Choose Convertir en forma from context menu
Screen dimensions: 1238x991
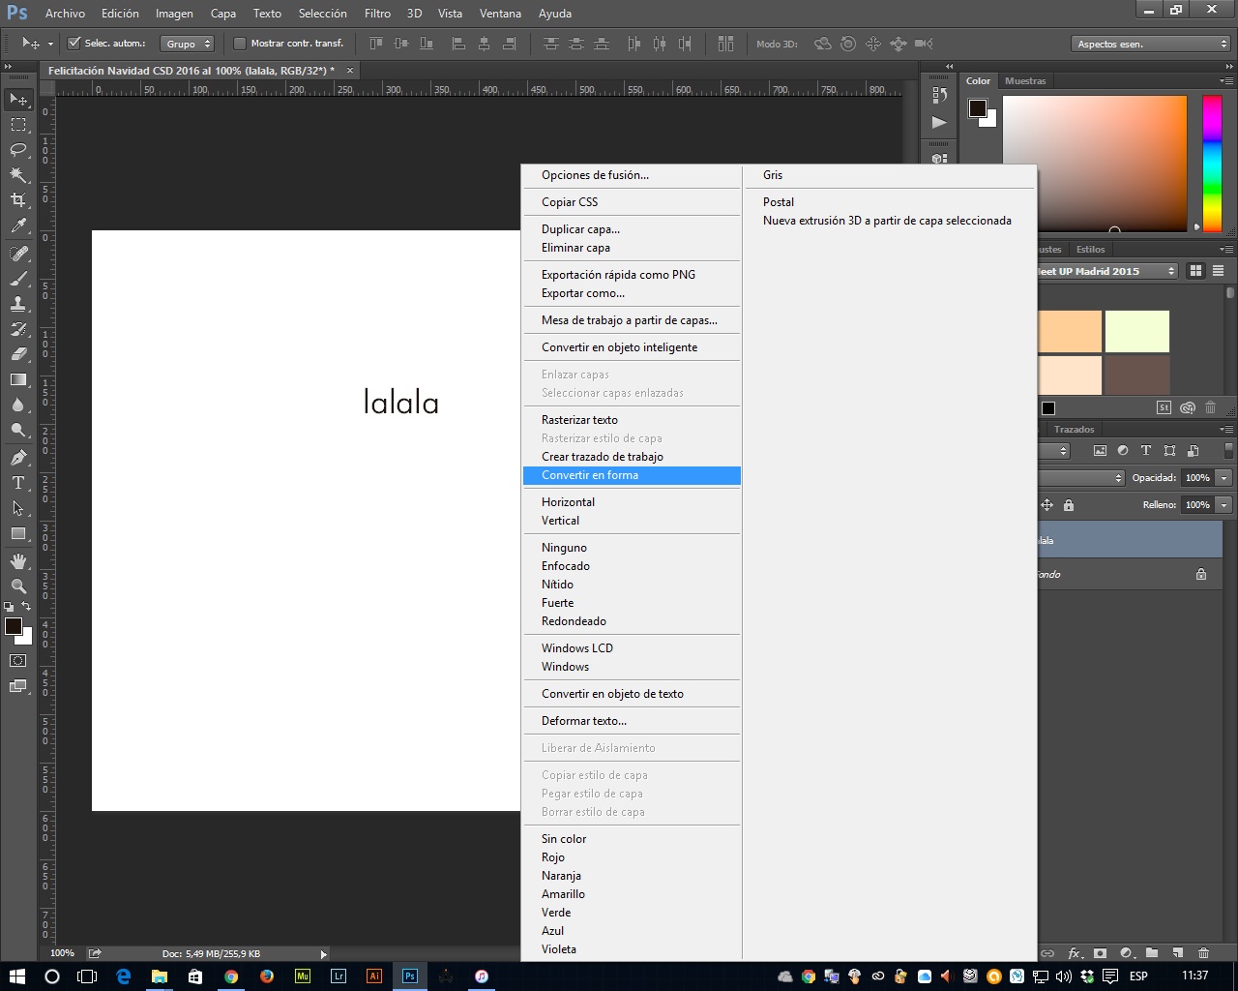pos(632,475)
